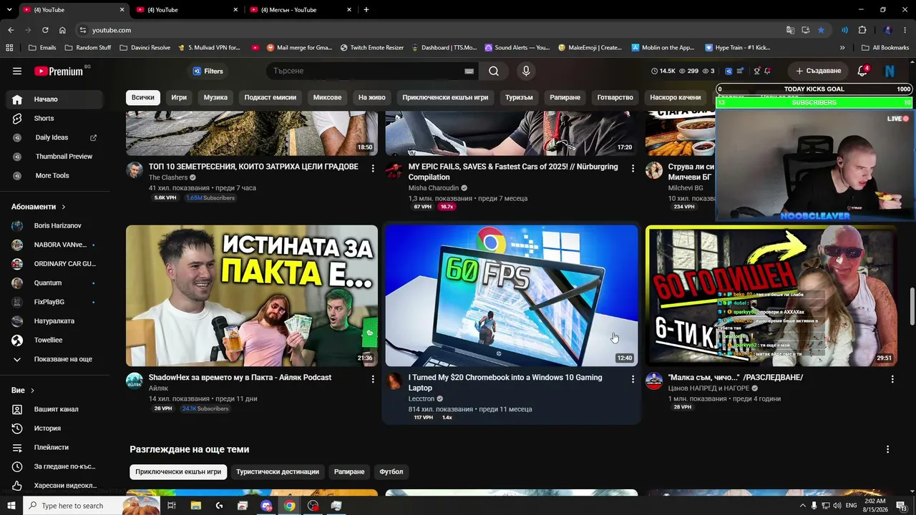
Task: Select the Приключенски екшън игри topic chip below
Action: pos(178,471)
